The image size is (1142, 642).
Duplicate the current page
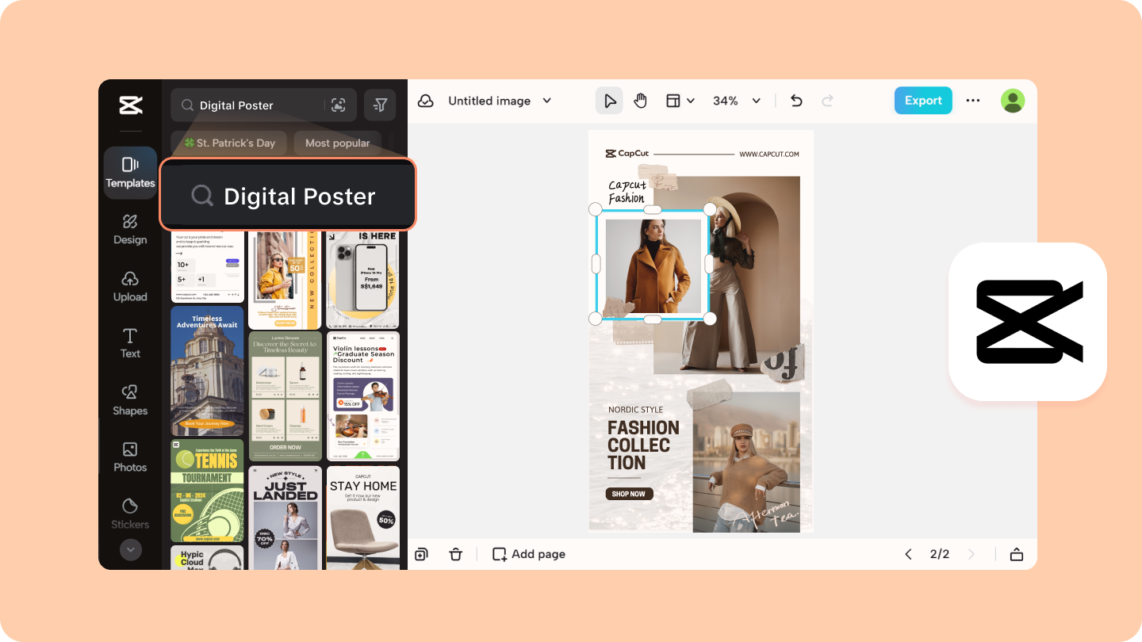click(421, 554)
